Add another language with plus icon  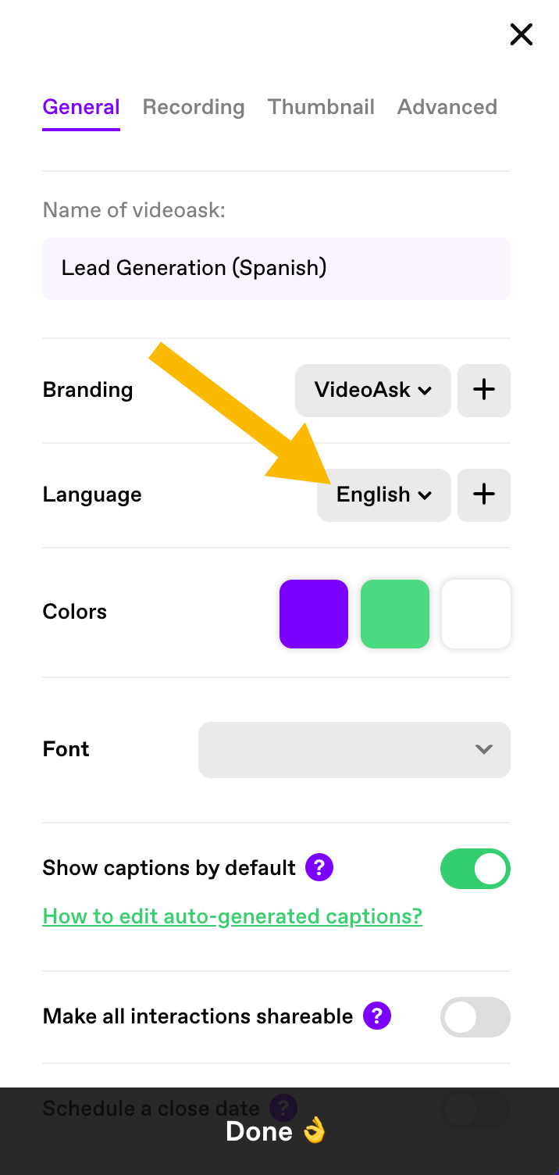tap(484, 495)
